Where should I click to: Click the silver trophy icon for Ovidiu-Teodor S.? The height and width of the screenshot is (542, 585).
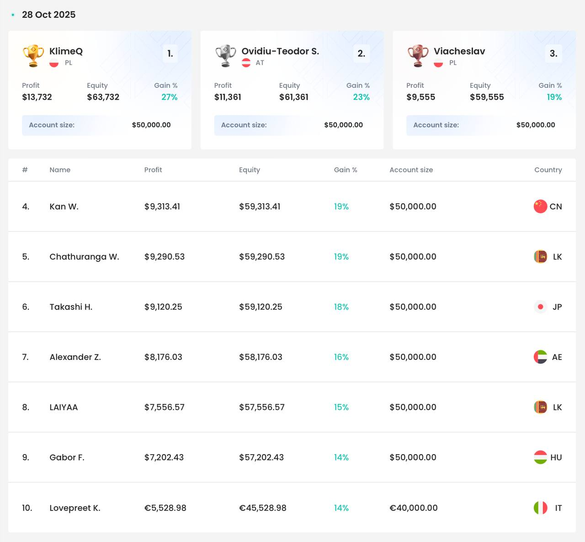(226, 56)
